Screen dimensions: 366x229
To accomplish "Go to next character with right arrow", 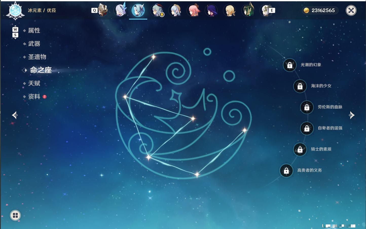I will pos(352,115).
